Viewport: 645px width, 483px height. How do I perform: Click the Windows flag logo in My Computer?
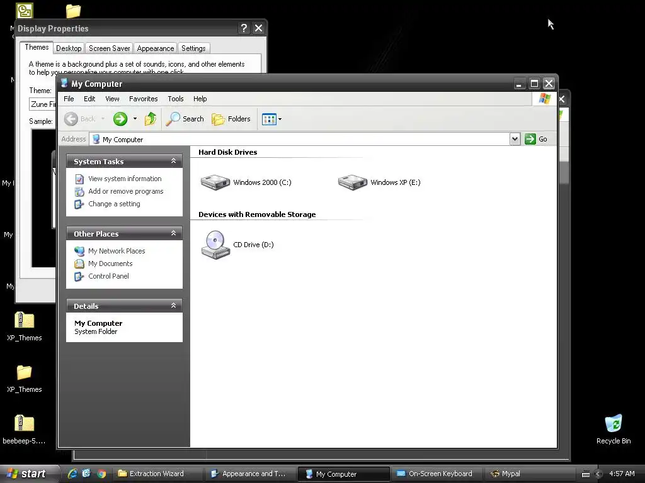click(545, 99)
